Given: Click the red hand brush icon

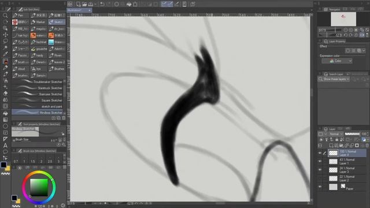Looking at the screenshot, I should point(15,22).
